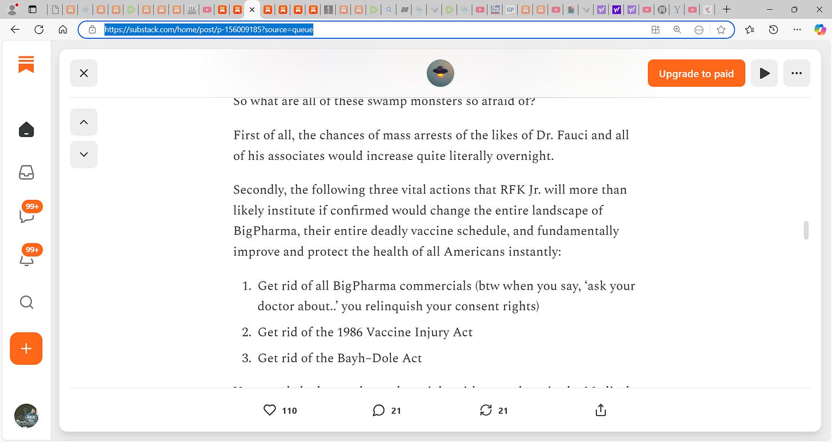
Task: Switch to the MK tab
Action: coord(192,9)
